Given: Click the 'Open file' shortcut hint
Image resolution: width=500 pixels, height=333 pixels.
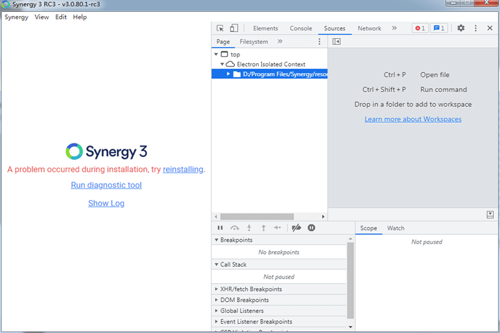Looking at the screenshot, I should (434, 75).
